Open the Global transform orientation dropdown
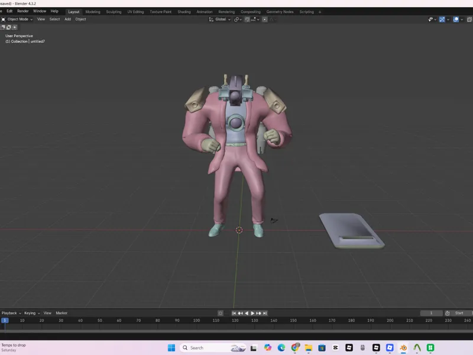473x355 pixels. coord(220,20)
